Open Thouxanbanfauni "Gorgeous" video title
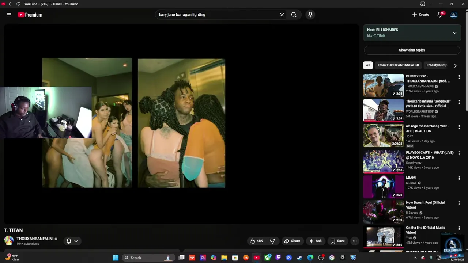This screenshot has height=263, width=468. (428, 104)
